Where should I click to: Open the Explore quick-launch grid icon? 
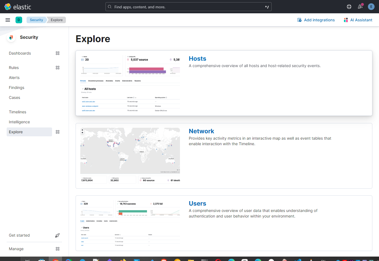58,132
